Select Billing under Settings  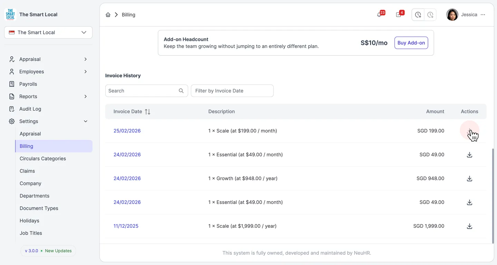(54, 146)
